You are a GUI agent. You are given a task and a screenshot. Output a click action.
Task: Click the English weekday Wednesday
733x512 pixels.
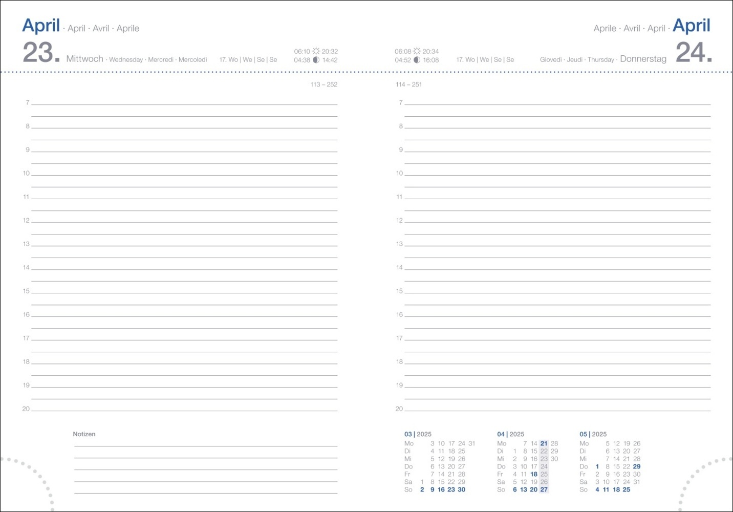point(126,60)
